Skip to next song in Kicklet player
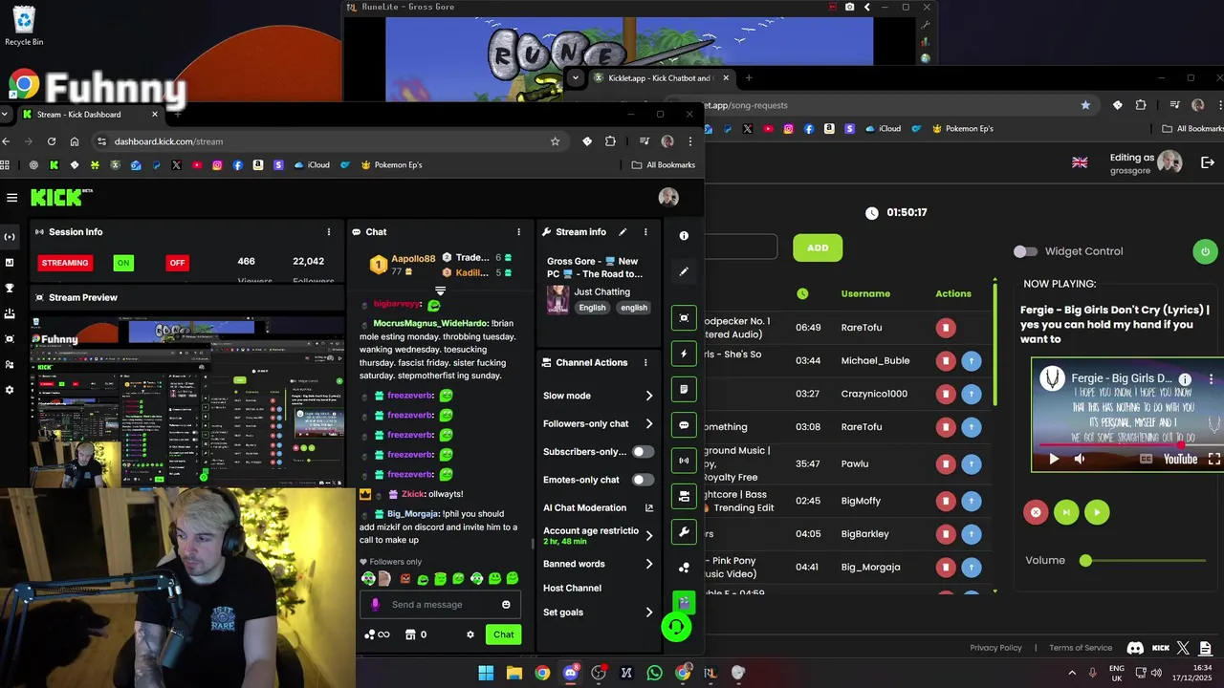Viewport: 1224px width, 688px height. coord(1066,512)
